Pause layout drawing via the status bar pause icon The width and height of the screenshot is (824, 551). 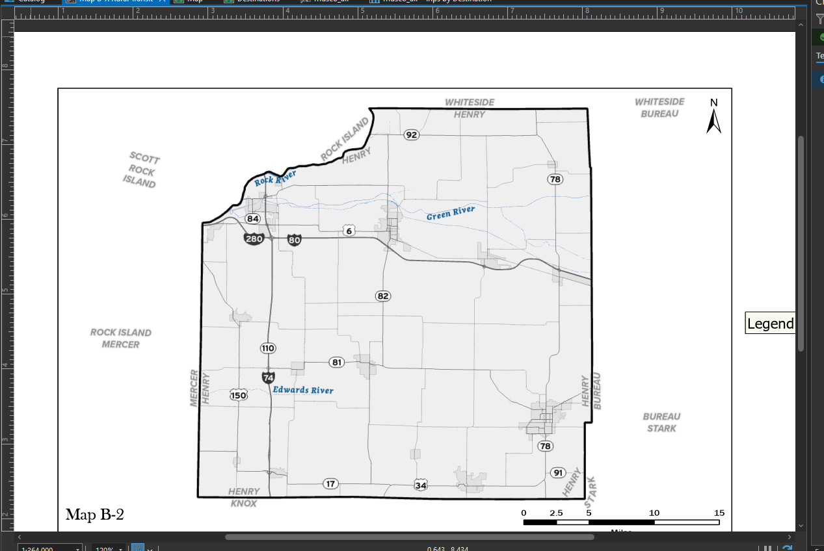click(x=768, y=547)
